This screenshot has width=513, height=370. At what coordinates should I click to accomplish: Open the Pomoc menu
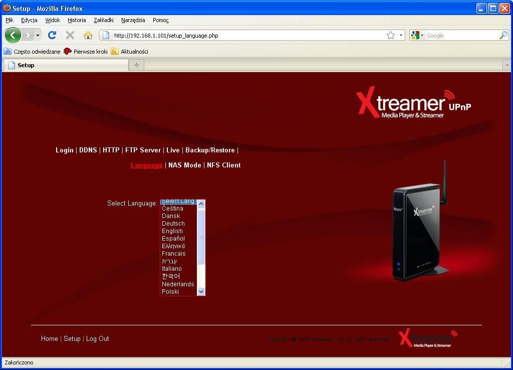tap(161, 20)
